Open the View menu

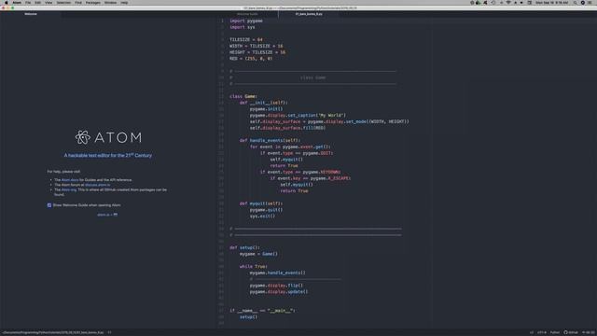[x=49, y=3]
